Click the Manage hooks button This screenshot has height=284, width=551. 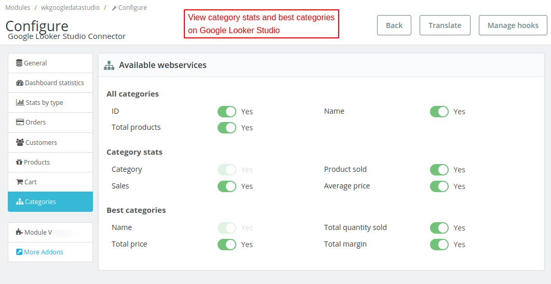coord(513,25)
